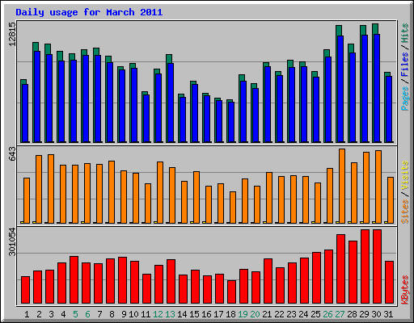Click the red KBytes bar for day 5
The image size is (414, 323).
point(74,280)
